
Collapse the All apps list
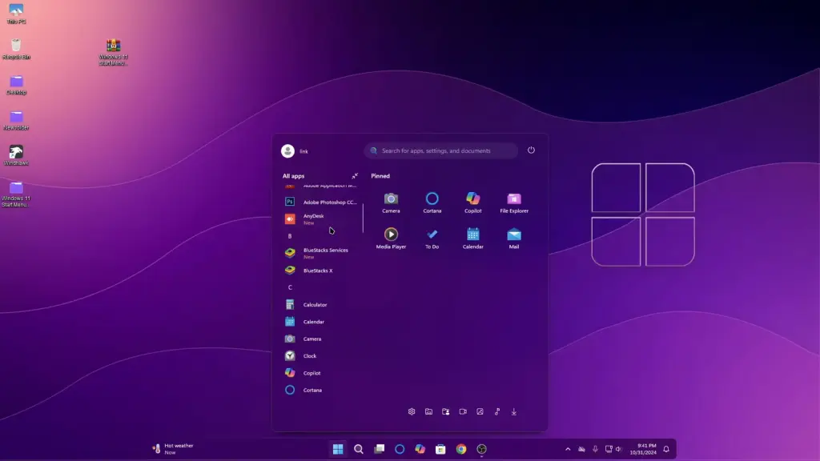(355, 176)
